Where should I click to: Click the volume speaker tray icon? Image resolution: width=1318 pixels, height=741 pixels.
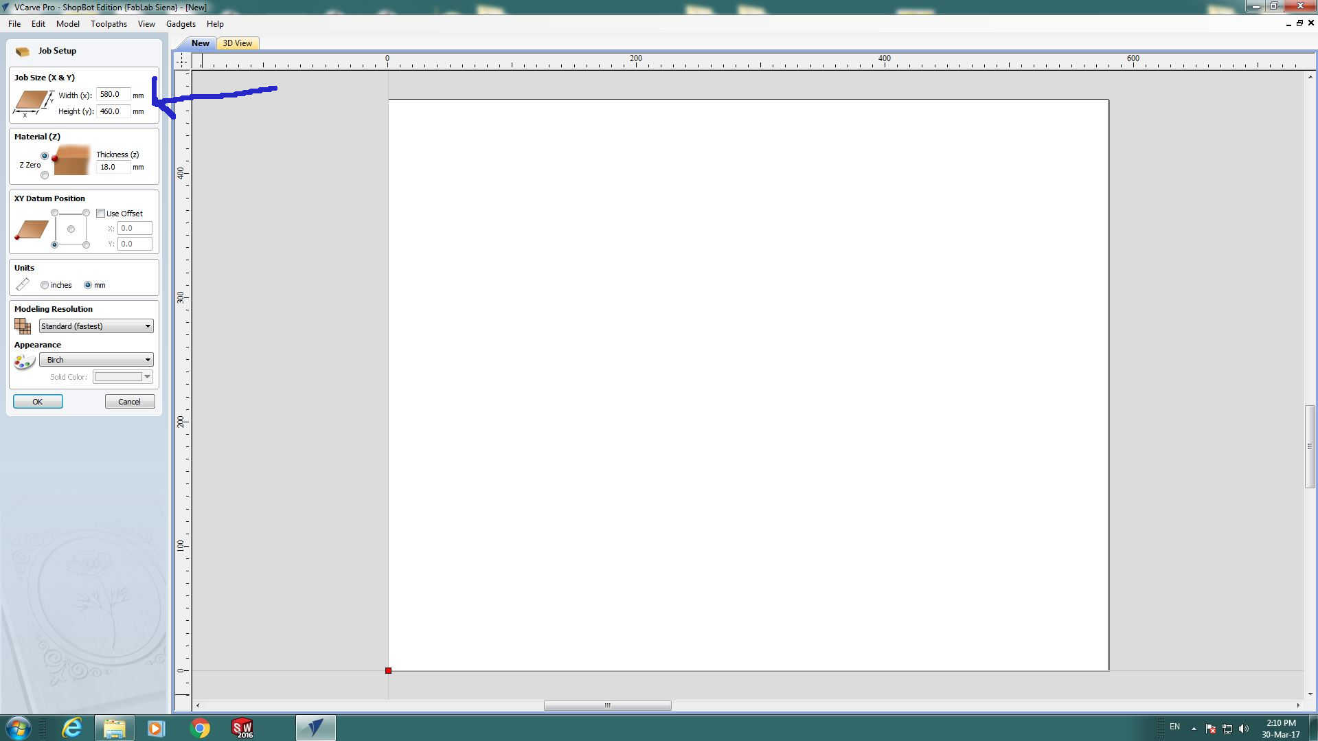coord(1244,729)
